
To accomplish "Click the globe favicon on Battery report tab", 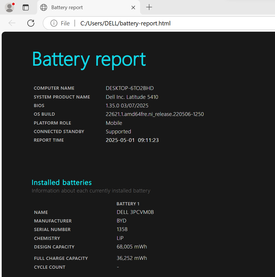I will (44, 7).
